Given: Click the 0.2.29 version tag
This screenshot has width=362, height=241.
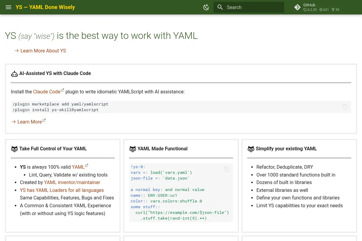Looking at the screenshot, I should (310, 10).
